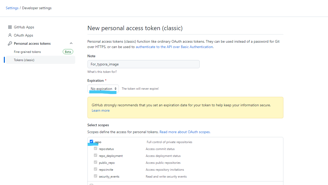Viewport: 328px width, 185px height.
Task: Click the Developer settings breadcrumb text
Action: point(37,8)
